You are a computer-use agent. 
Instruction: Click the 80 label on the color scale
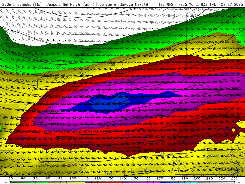(x=48, y=178)
